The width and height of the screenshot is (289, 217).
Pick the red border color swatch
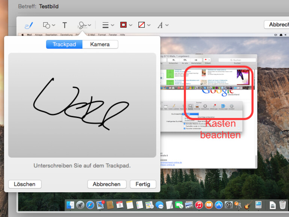(123, 25)
